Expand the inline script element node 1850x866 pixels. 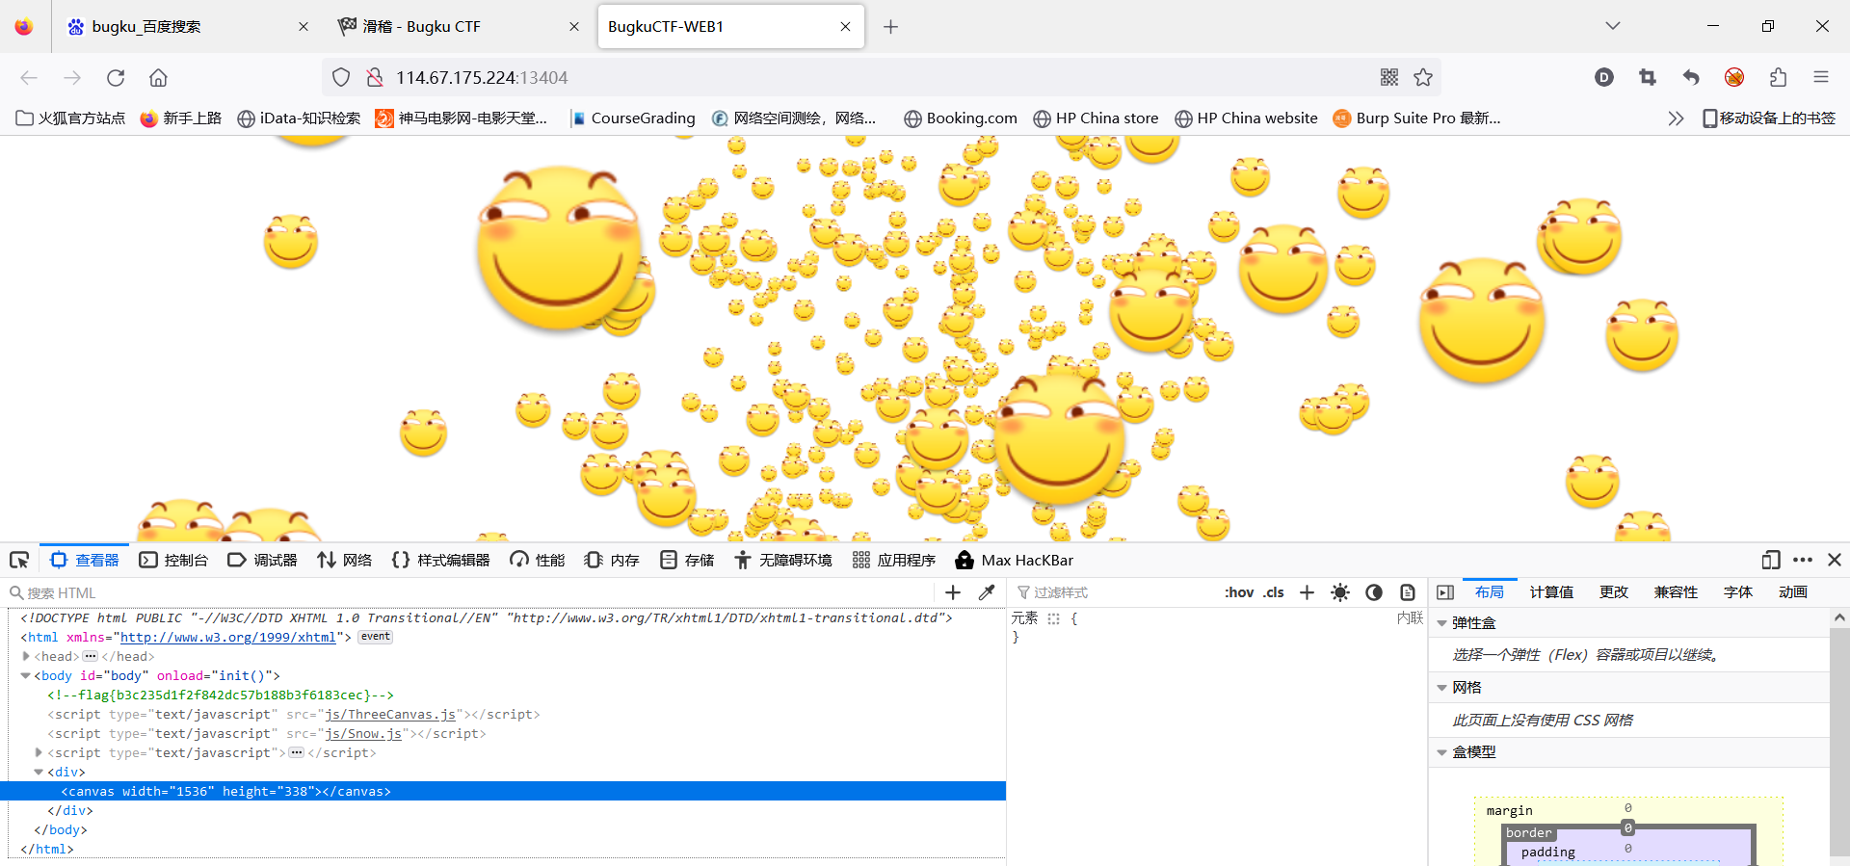pos(40,752)
